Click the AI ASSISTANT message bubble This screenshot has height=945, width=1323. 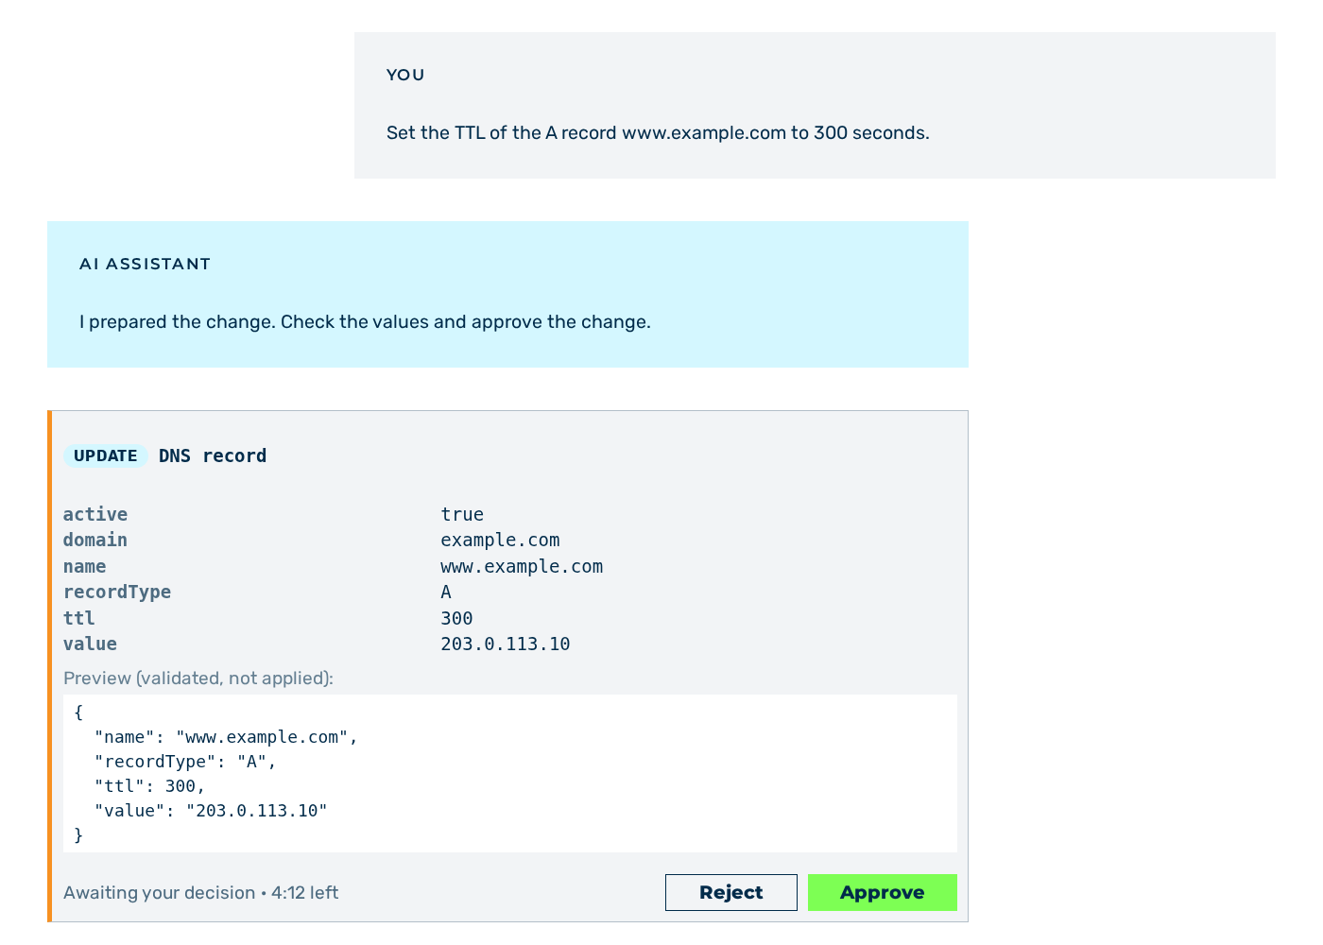[x=507, y=294]
